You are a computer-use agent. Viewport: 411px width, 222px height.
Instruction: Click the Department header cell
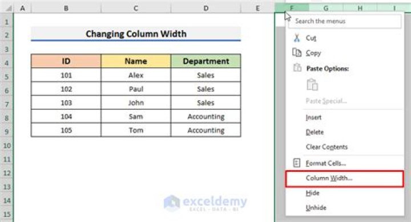pyautogui.click(x=205, y=61)
